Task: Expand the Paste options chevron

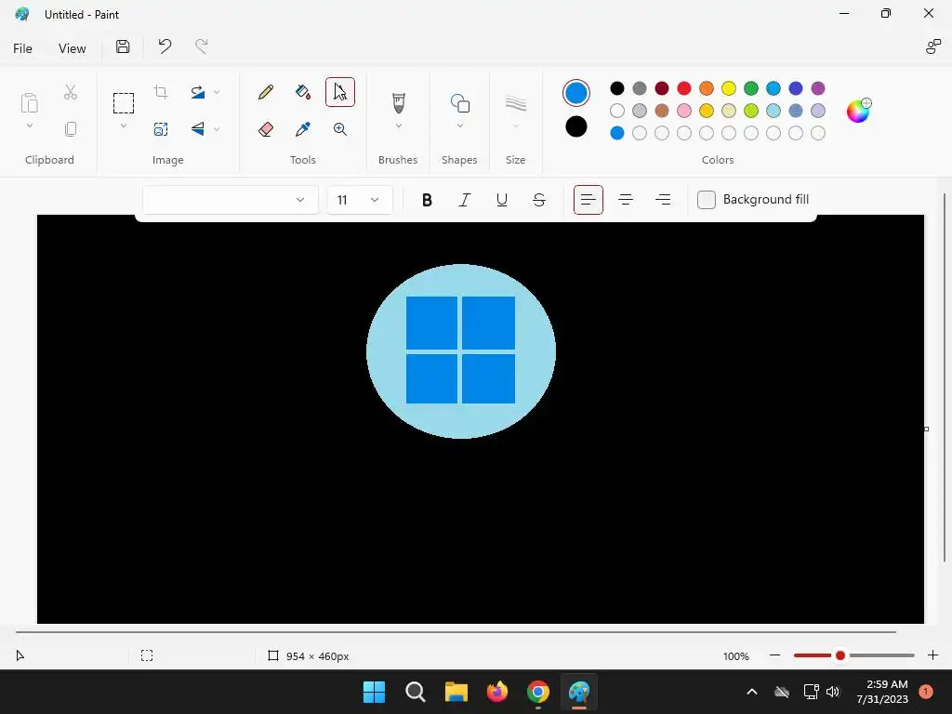Action: coord(29,126)
